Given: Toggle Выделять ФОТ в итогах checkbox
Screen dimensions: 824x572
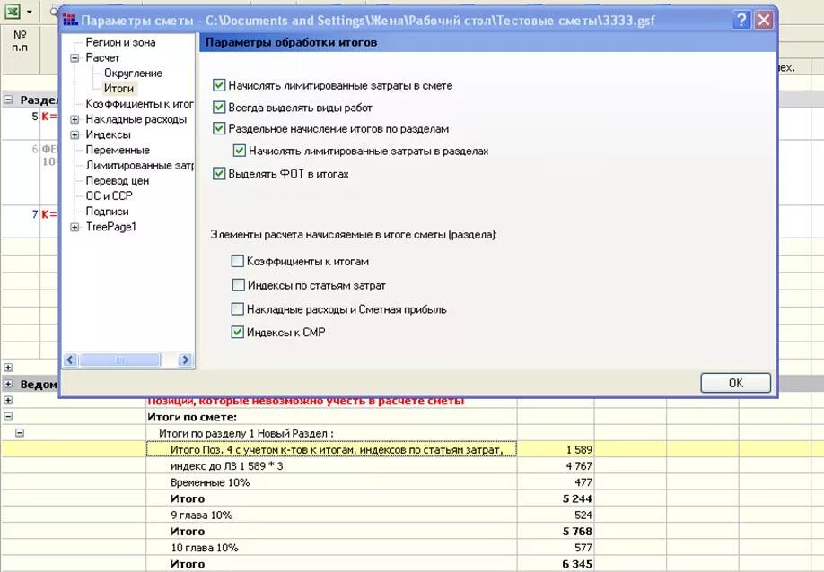Looking at the screenshot, I should (219, 174).
